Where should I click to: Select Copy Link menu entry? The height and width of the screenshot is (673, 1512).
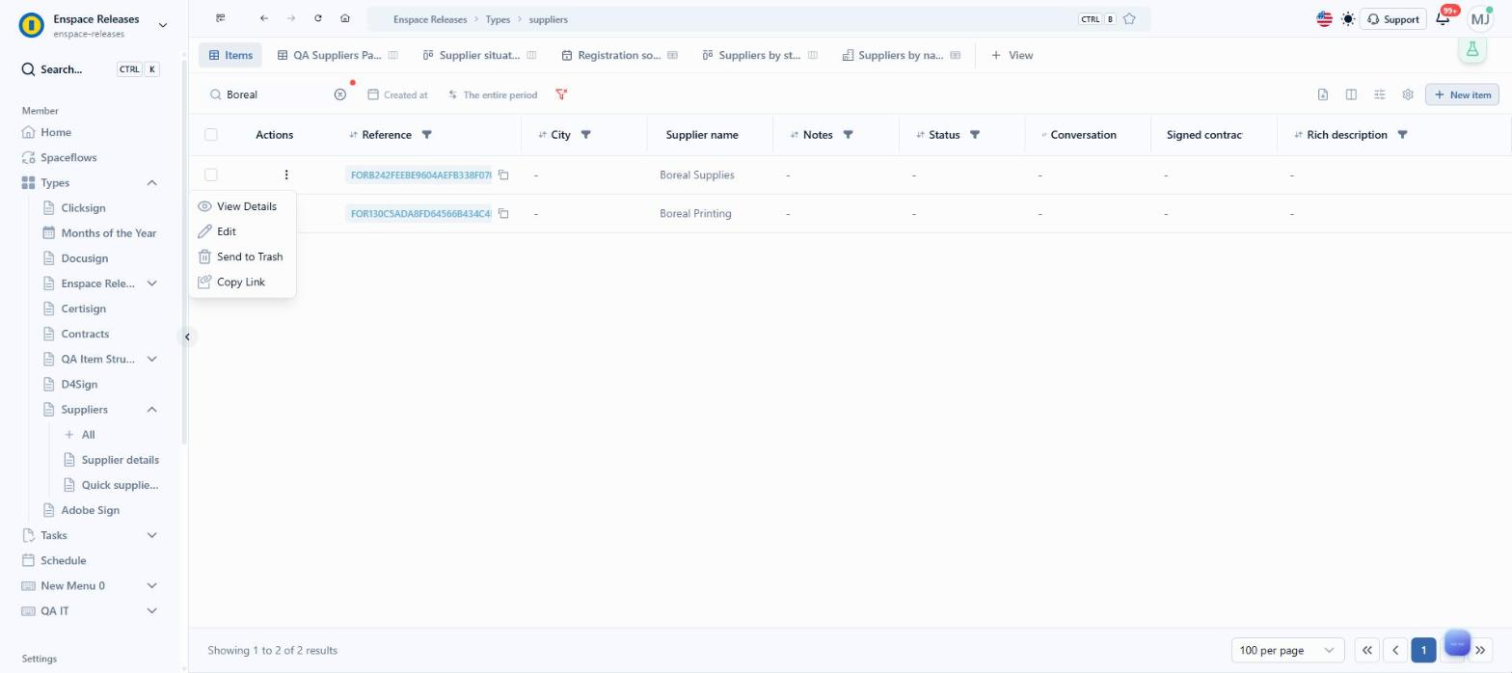pyautogui.click(x=242, y=282)
